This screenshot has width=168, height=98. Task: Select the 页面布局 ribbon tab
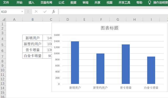pos(46,2)
